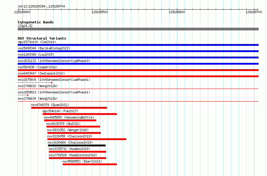Image resolution: width=267 pixels, height=176 pixels.
Task: Open nsv3226058 (Chaisson2019) variant label
Action: pos(70,136)
